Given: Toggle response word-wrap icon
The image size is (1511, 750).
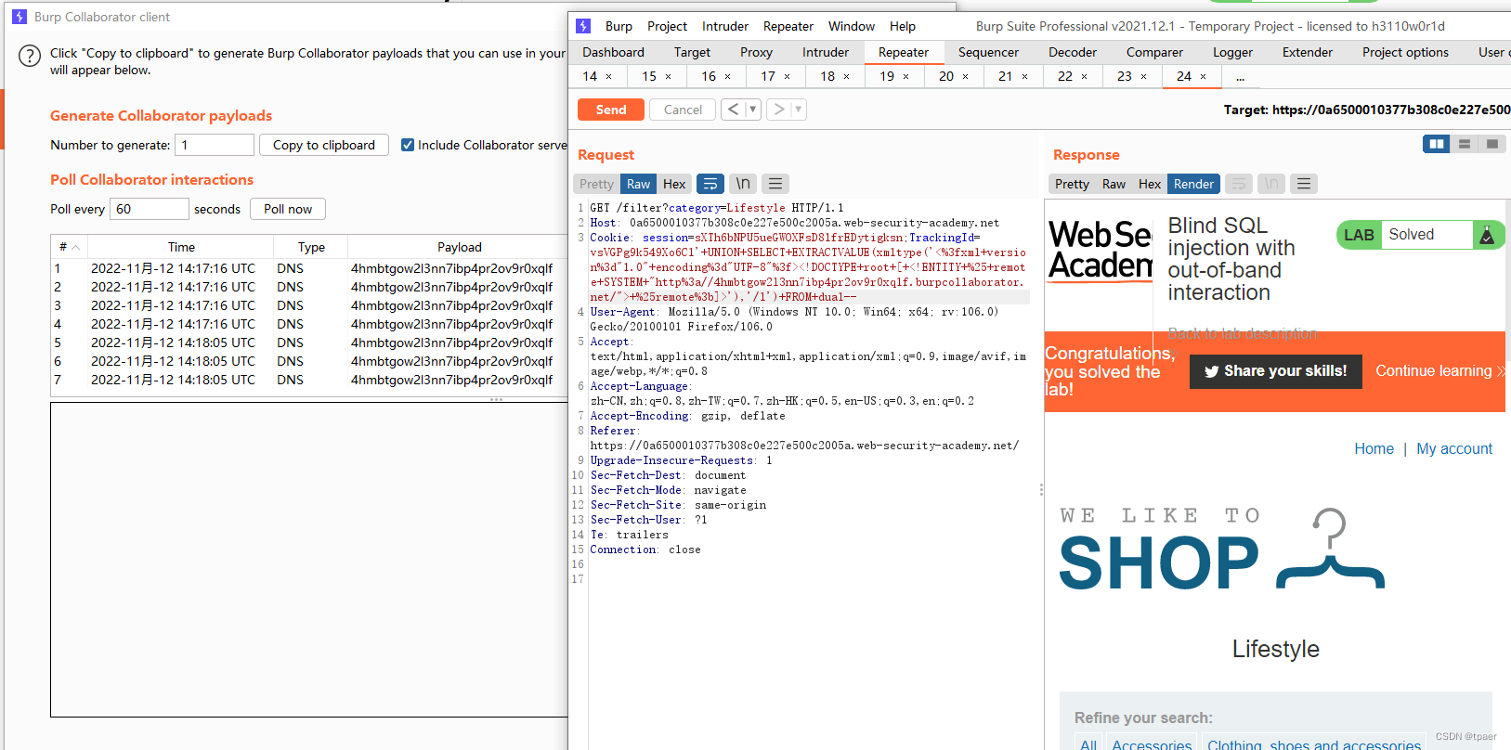Looking at the screenshot, I should [x=1238, y=184].
